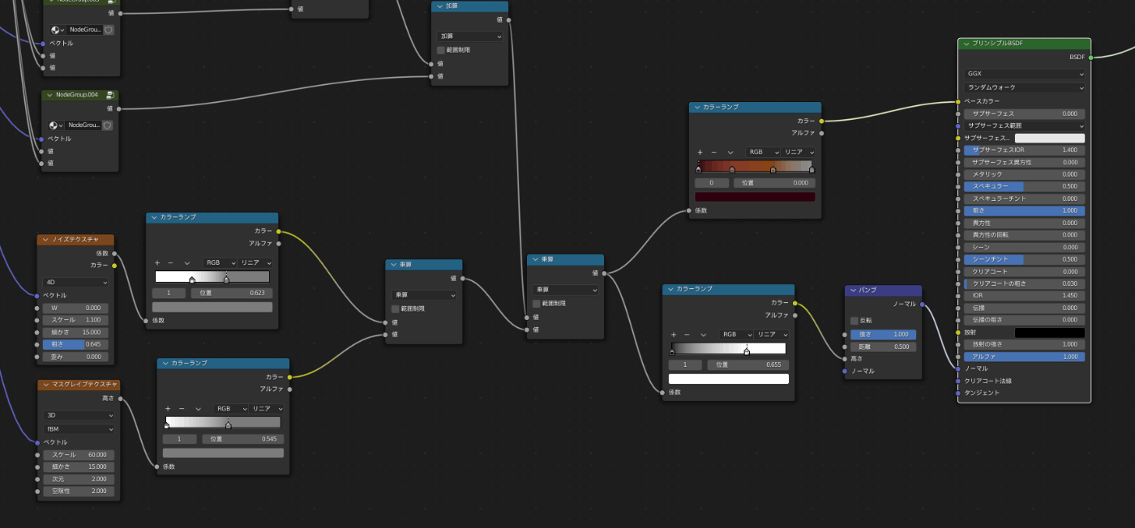Expand the サブサーフェス範囲 dropdown

1025,126
